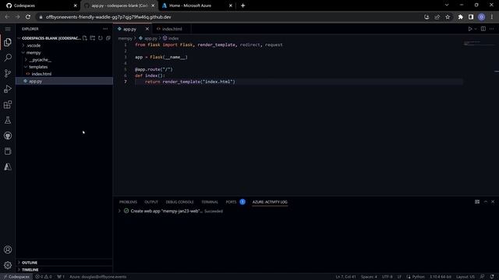
Task: Reload the browser page
Action: pyautogui.click(x=28, y=17)
